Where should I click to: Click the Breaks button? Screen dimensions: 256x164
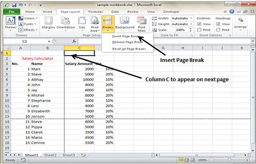pos(108,24)
